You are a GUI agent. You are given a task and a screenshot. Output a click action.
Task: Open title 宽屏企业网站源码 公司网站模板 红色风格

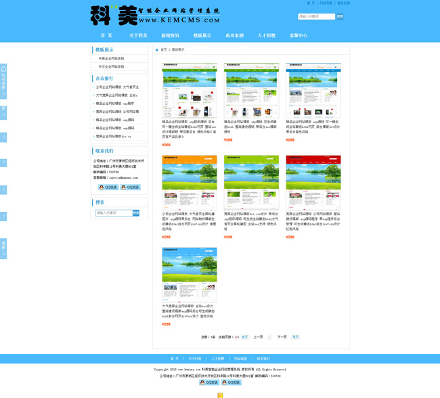coord(313,221)
